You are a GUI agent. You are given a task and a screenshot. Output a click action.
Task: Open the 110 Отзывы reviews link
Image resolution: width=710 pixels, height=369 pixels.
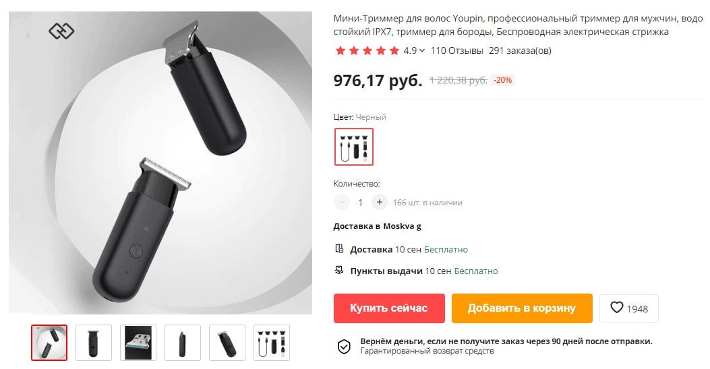click(456, 51)
